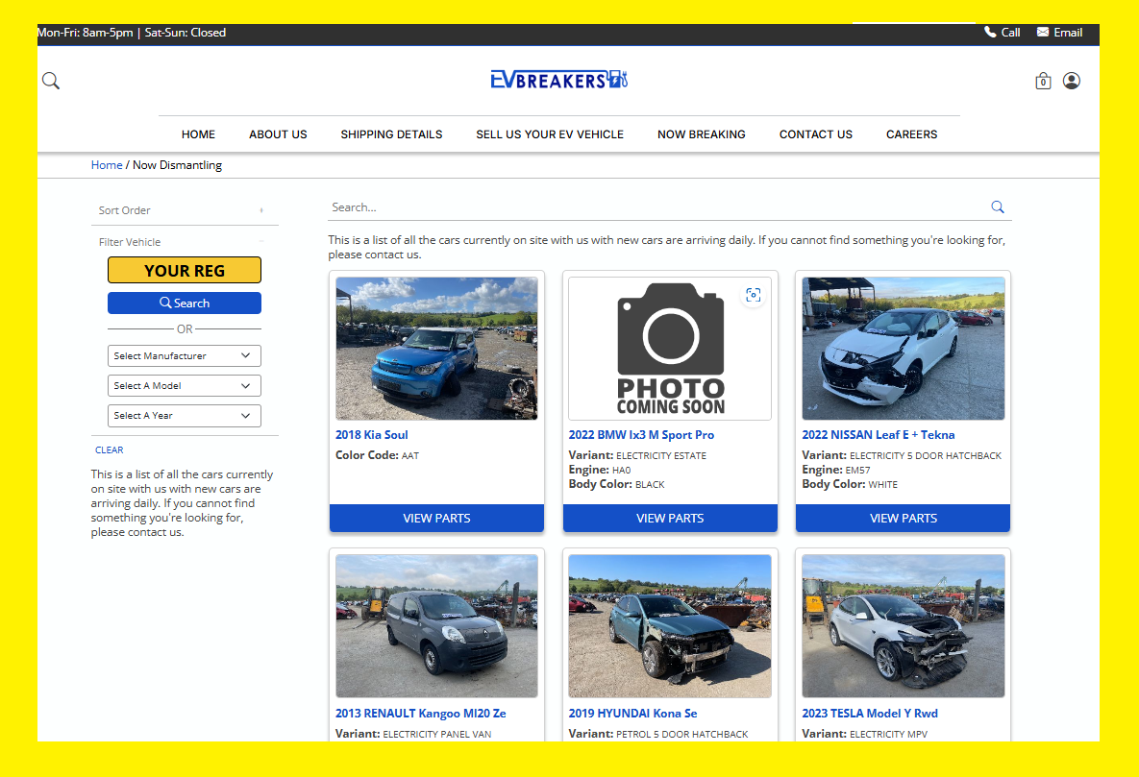Submit search with blue magnifier icon
The image size is (1139, 777).
pos(998,206)
